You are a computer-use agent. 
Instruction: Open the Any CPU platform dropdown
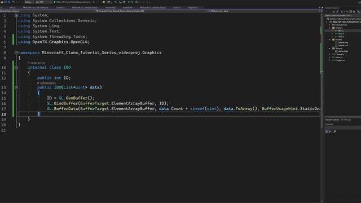(x=43, y=2)
